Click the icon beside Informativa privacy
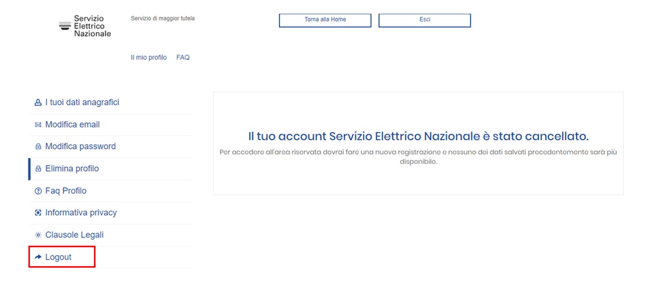Viewport: 652px width, 290px height. coord(38,213)
